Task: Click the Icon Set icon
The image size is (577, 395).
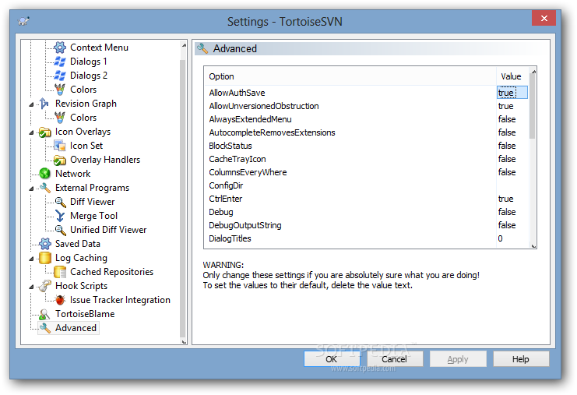Action: [x=60, y=146]
